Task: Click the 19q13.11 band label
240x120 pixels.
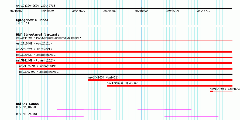Action: tap(23, 23)
